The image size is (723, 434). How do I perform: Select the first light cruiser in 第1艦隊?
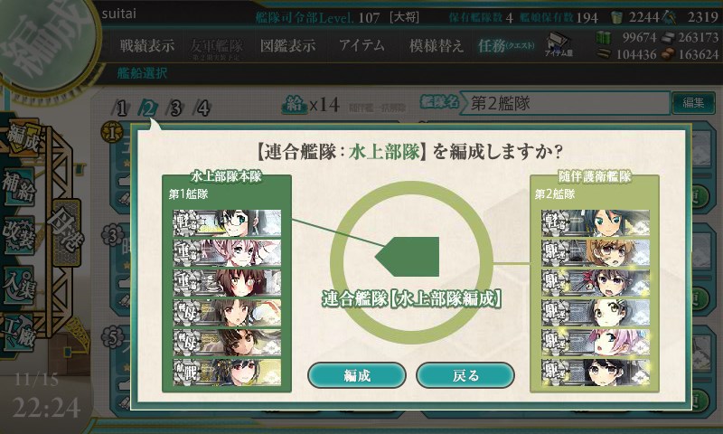point(227,222)
